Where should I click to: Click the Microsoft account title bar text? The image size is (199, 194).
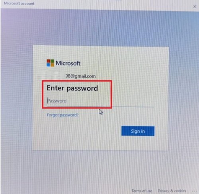[x=19, y=4]
